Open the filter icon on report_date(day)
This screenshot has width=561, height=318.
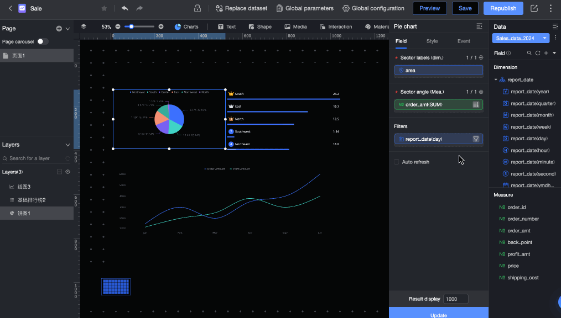point(476,139)
